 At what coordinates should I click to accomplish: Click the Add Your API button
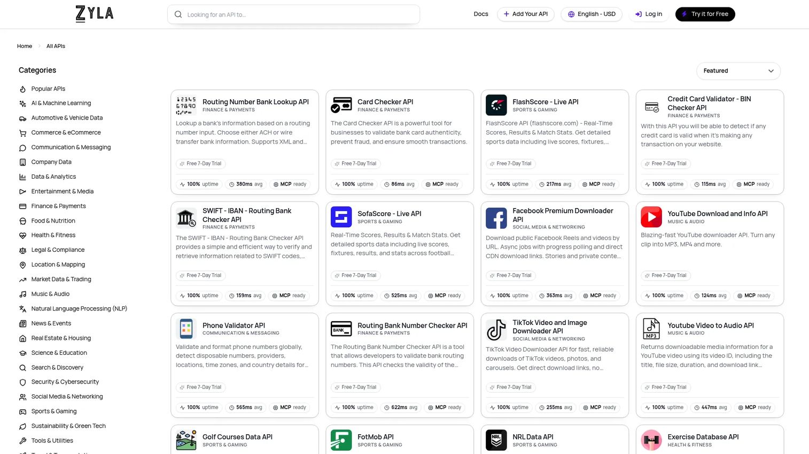click(526, 14)
